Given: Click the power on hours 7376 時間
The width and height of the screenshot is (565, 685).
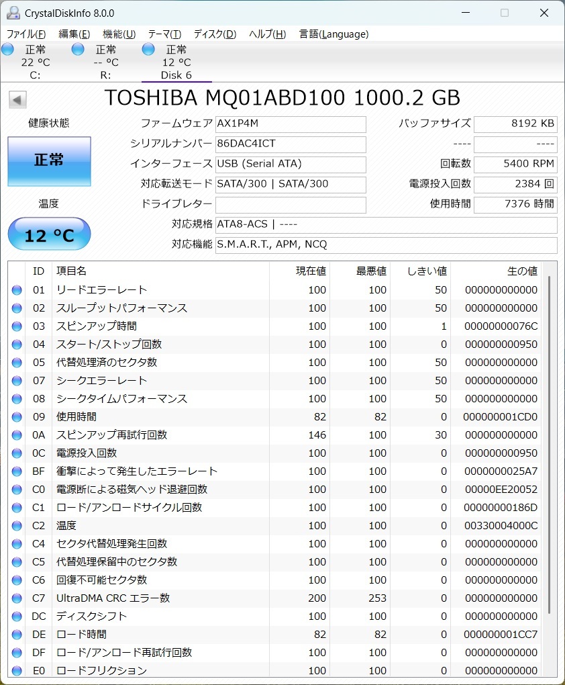Looking at the screenshot, I should coord(515,204).
